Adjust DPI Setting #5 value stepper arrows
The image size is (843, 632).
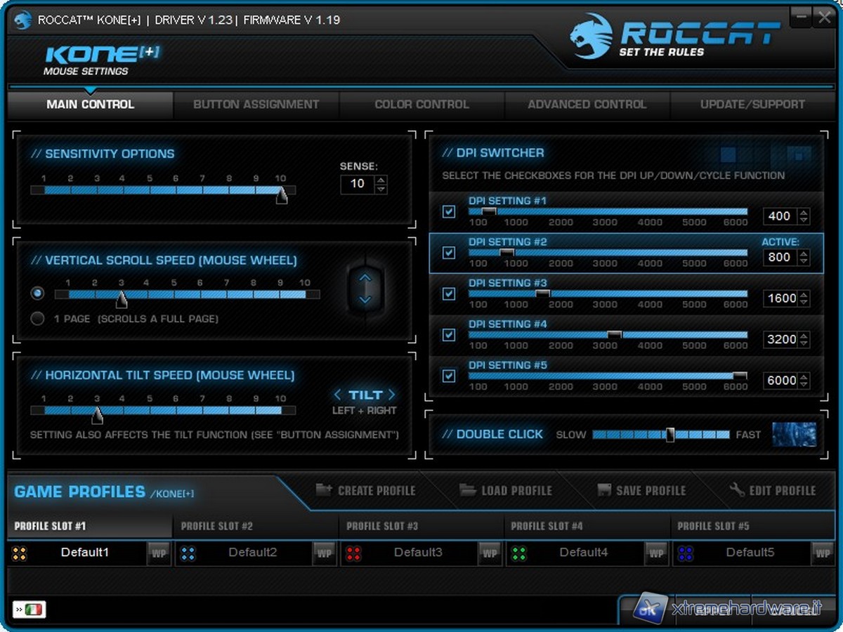[x=804, y=381]
